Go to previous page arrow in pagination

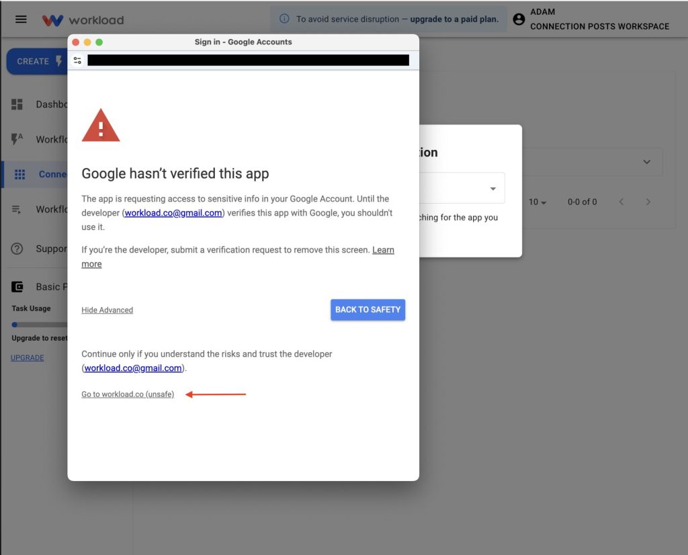621,202
